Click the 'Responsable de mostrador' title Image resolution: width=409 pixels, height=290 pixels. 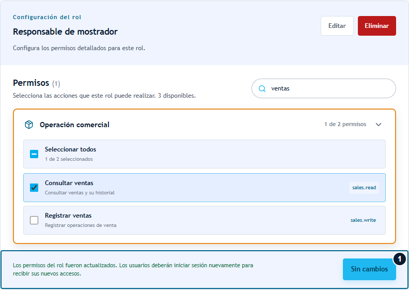[x=65, y=32]
